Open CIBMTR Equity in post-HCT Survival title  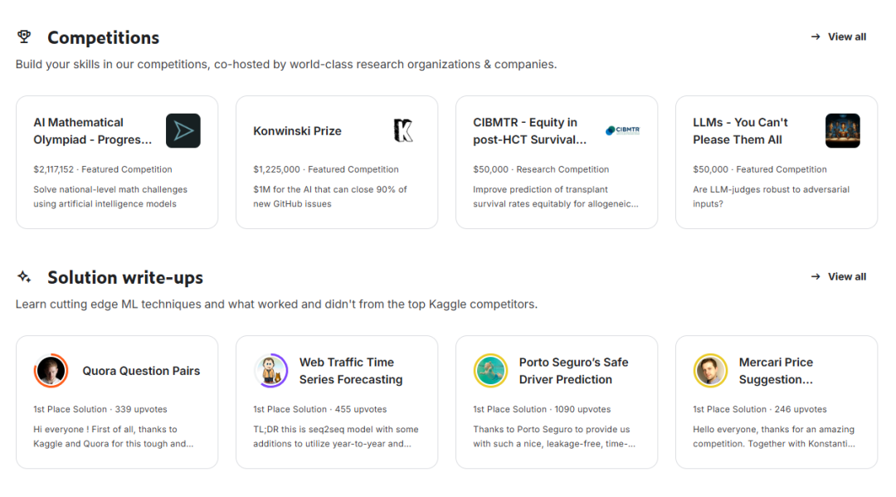[529, 131]
